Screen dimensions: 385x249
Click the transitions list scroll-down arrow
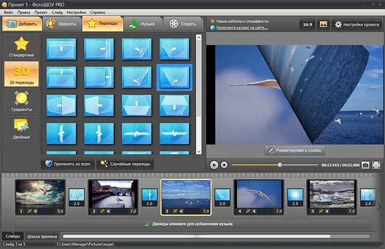[x=198, y=152]
